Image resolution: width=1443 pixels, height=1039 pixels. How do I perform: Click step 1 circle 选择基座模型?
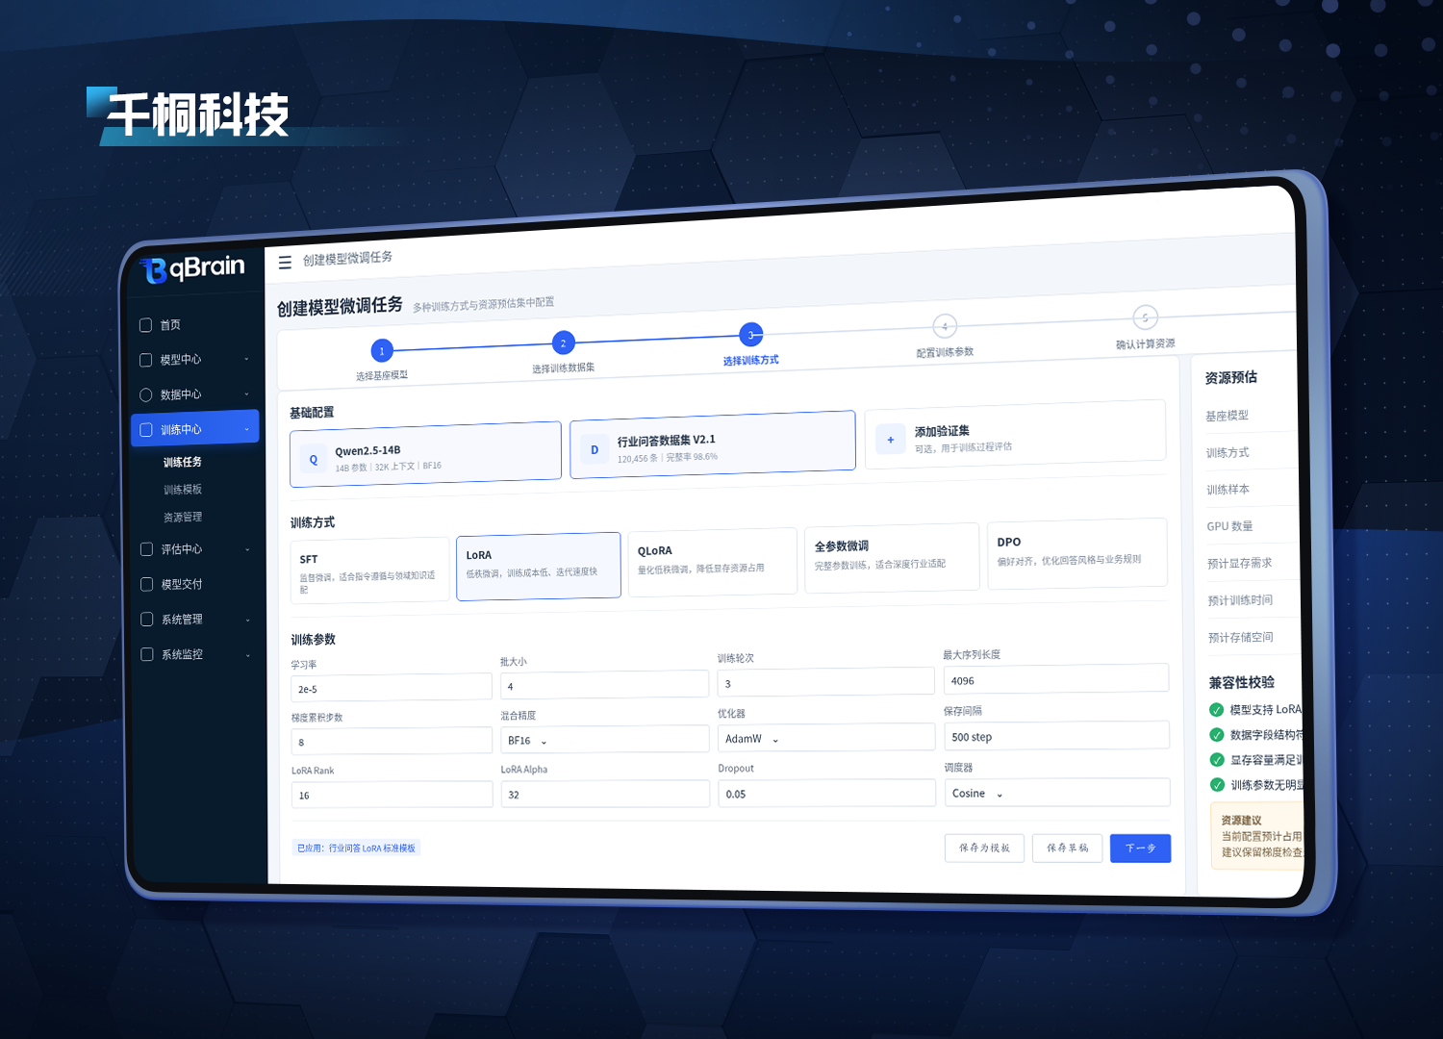point(382,351)
